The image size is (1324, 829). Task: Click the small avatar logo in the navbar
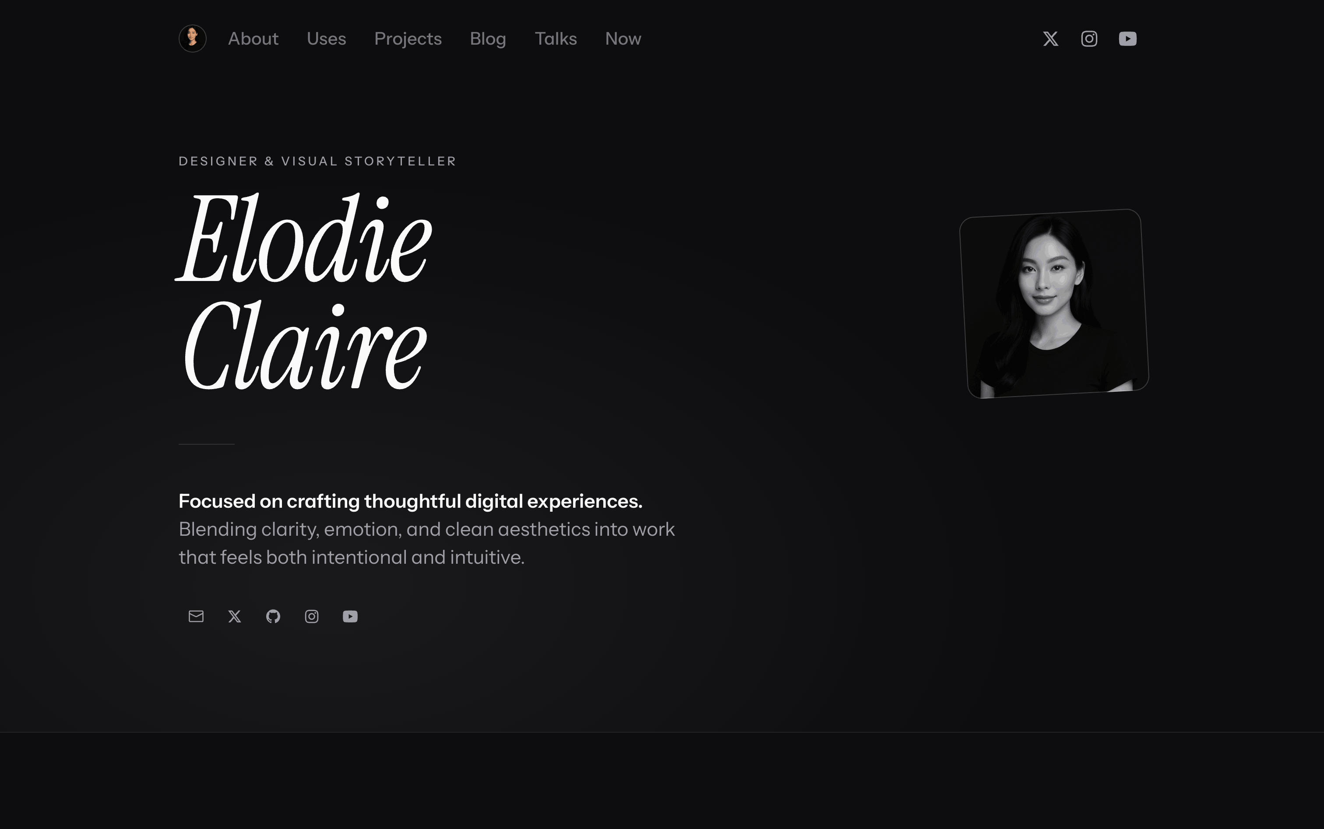[x=193, y=39]
